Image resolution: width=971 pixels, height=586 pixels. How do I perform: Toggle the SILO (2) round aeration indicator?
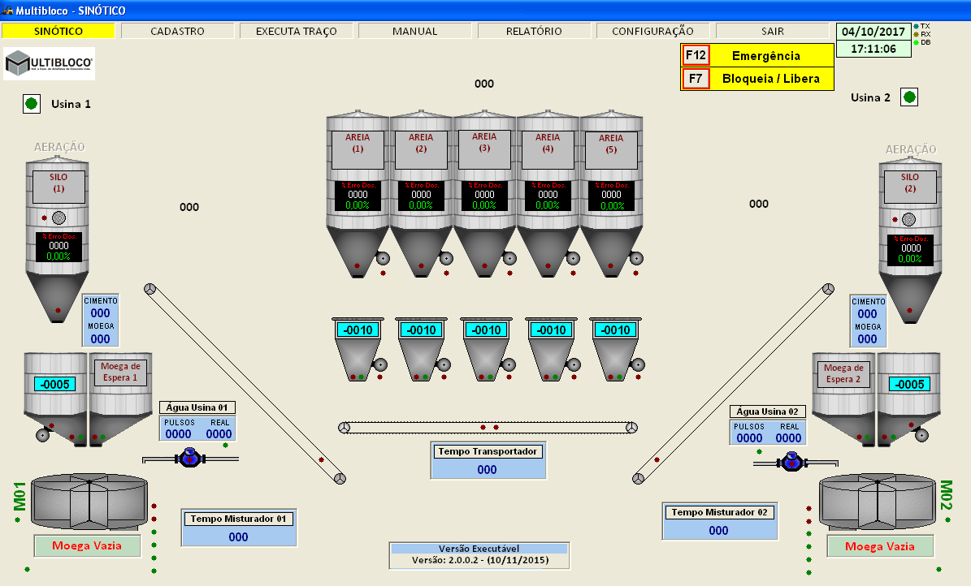pyautogui.click(x=909, y=219)
